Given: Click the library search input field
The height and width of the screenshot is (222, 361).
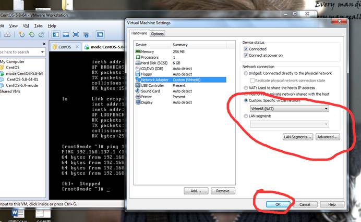Looking at the screenshot, I should [20, 52].
